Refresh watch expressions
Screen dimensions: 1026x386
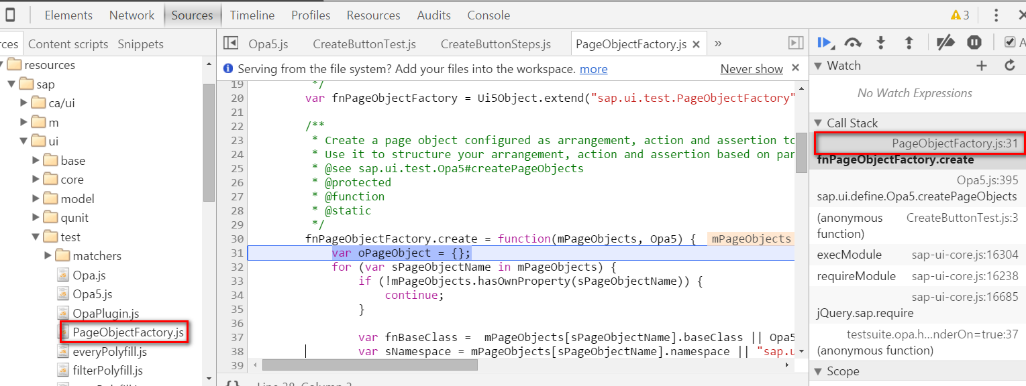point(1010,65)
